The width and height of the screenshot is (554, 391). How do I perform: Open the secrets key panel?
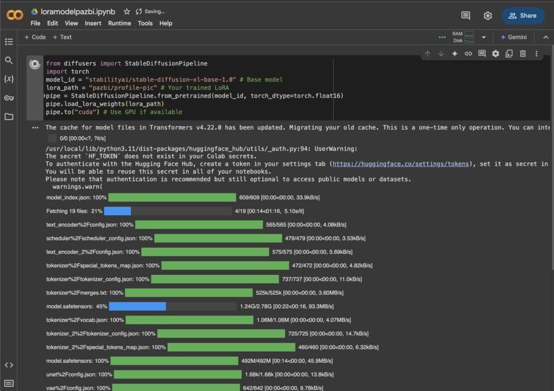point(9,98)
